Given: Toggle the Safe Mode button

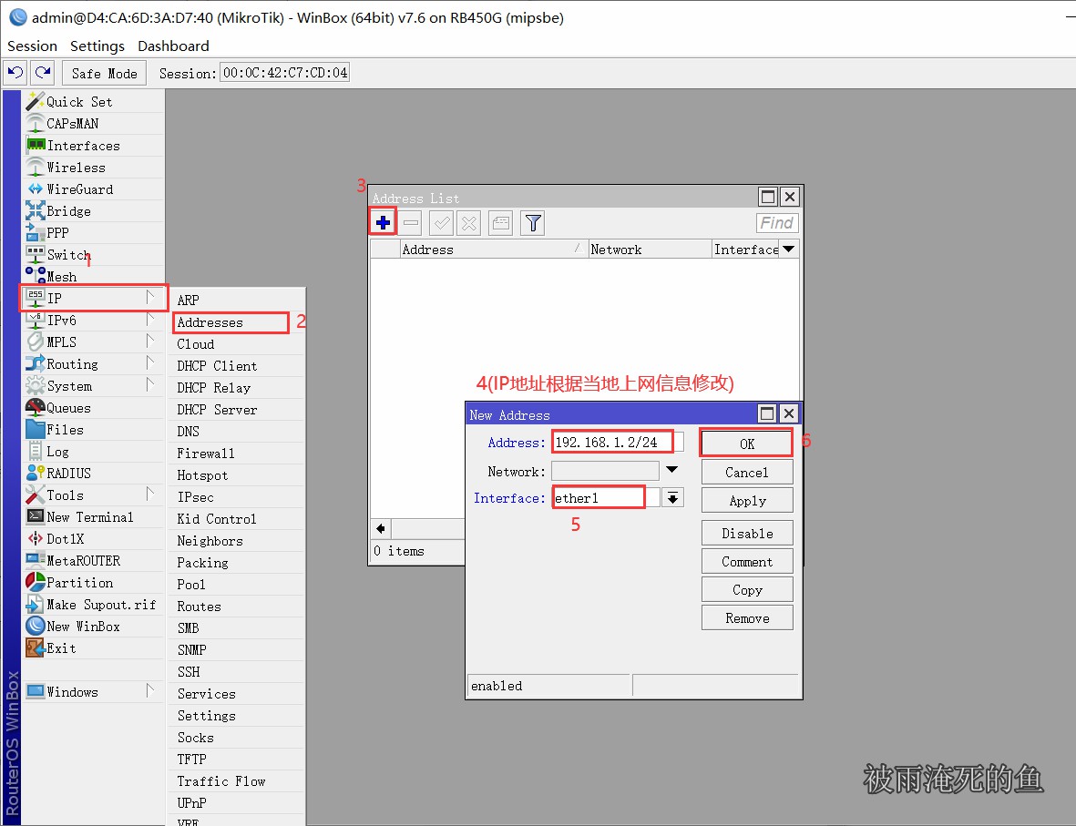Looking at the screenshot, I should (x=104, y=74).
